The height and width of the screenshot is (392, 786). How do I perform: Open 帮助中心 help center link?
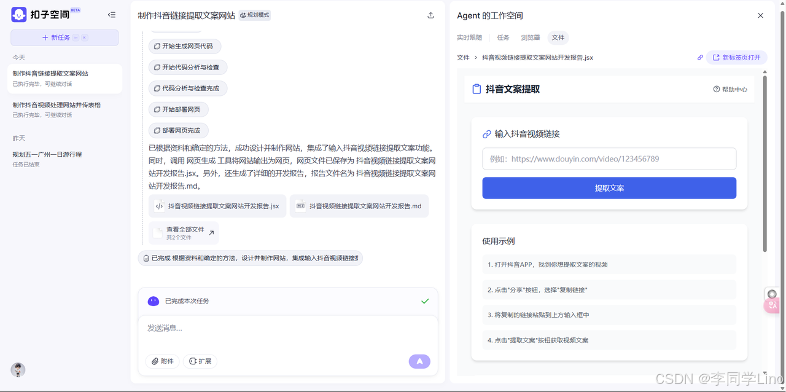point(730,90)
